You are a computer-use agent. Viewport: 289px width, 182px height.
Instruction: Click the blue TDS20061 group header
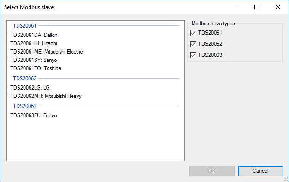point(24,26)
